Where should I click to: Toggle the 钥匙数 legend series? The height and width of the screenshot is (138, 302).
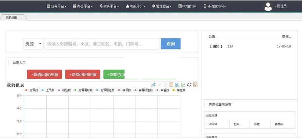click(x=64, y=90)
